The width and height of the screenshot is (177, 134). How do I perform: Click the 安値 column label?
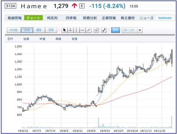(x=74, y=39)
